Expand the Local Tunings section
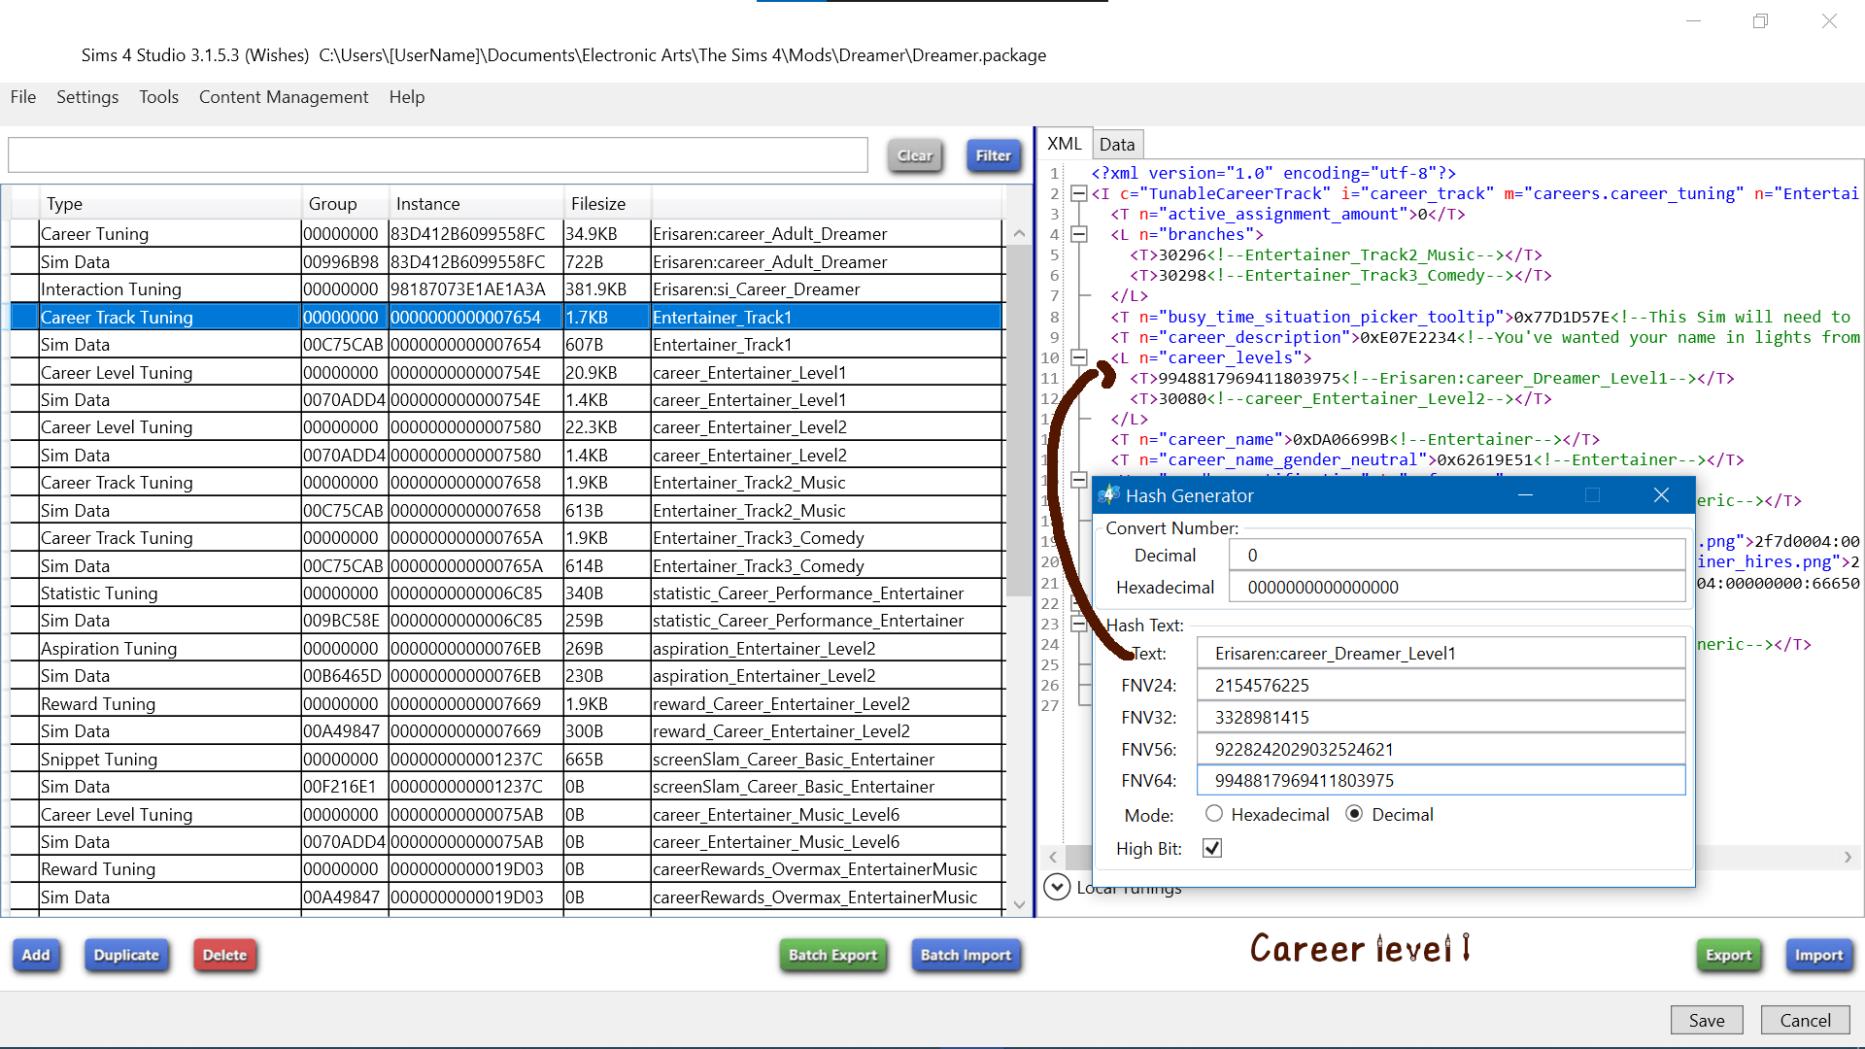 [x=1057, y=886]
